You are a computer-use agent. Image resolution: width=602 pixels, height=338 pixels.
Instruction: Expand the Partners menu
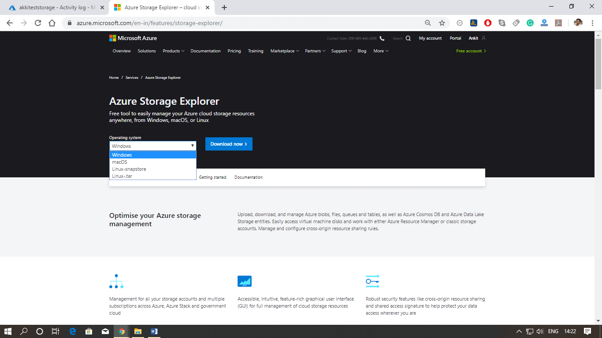[315, 51]
